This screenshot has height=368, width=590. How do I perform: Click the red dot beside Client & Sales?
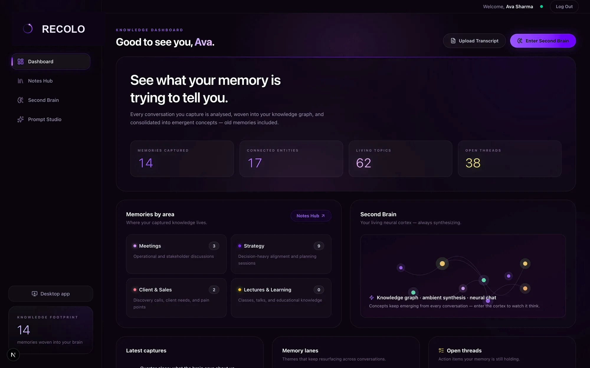pyautogui.click(x=135, y=290)
